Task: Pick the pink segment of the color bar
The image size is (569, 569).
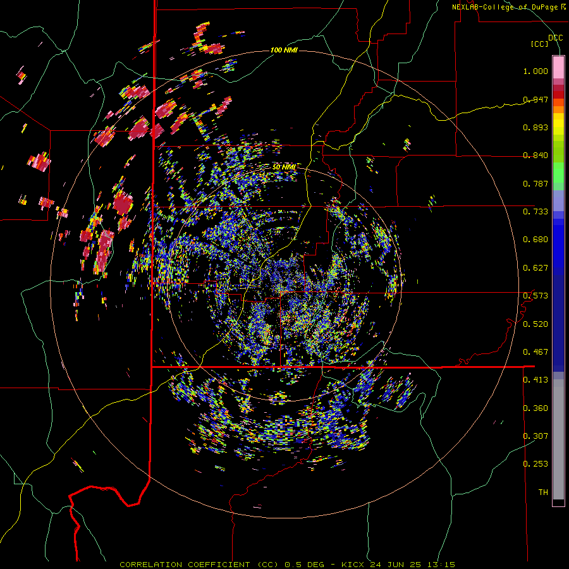Action: coord(558,67)
